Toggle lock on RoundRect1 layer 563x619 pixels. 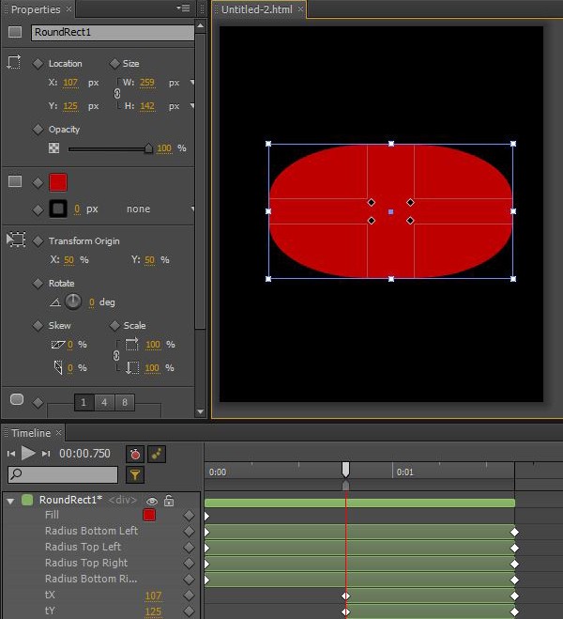coord(169,502)
